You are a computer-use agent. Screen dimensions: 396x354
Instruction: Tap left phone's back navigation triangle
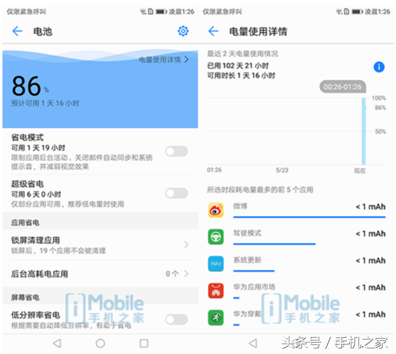pyautogui.click(x=57, y=343)
